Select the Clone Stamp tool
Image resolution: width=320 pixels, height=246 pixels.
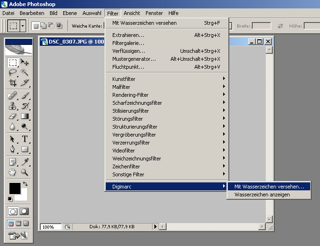(x=13, y=106)
